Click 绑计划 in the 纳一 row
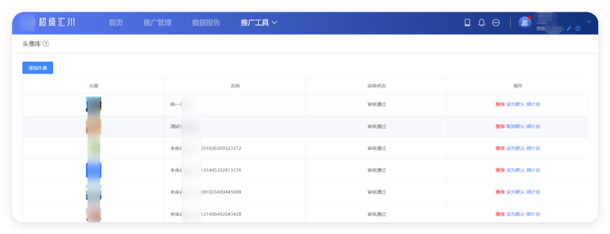 point(533,105)
